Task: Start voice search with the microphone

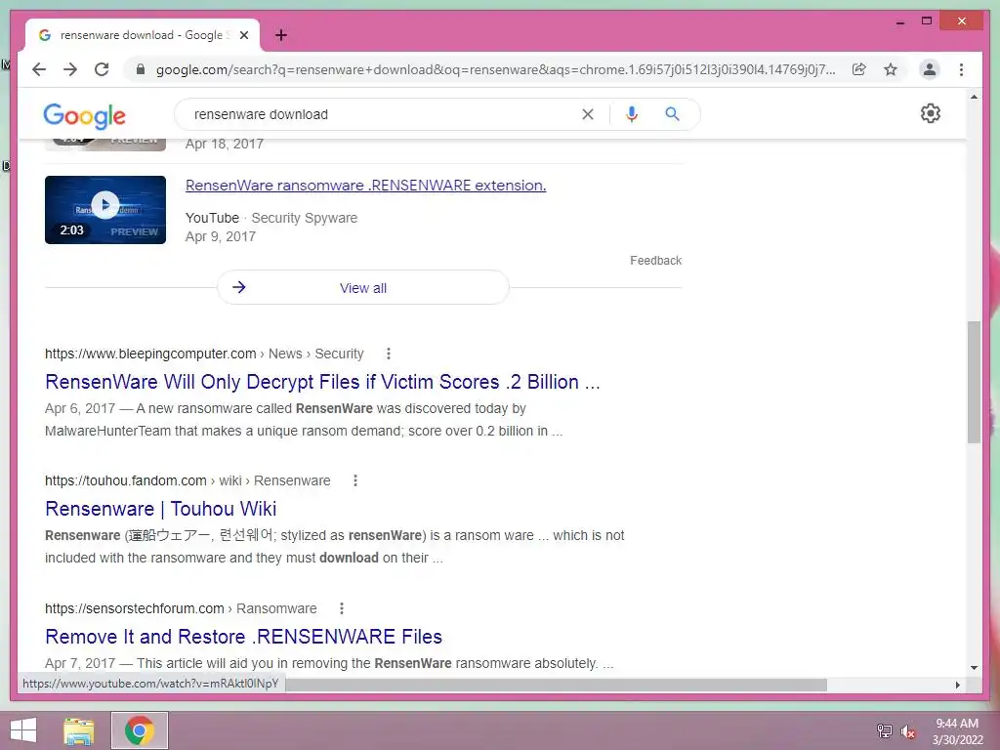Action: (x=632, y=114)
